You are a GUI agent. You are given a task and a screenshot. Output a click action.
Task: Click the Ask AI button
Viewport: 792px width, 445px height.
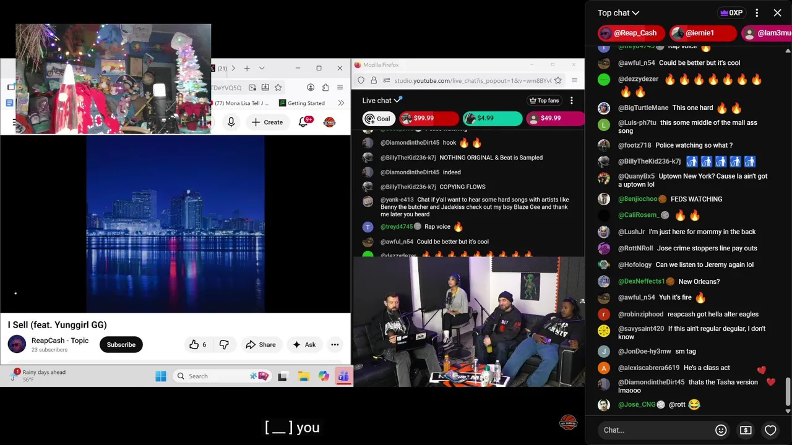pos(304,345)
